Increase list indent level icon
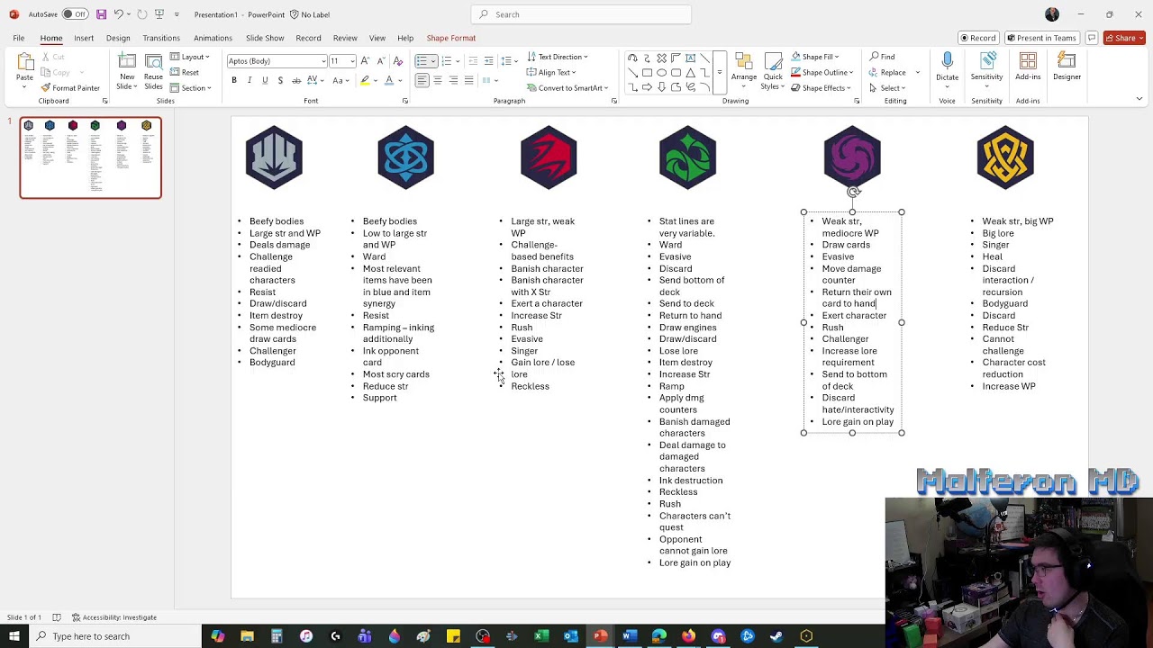The image size is (1153, 648). (488, 61)
